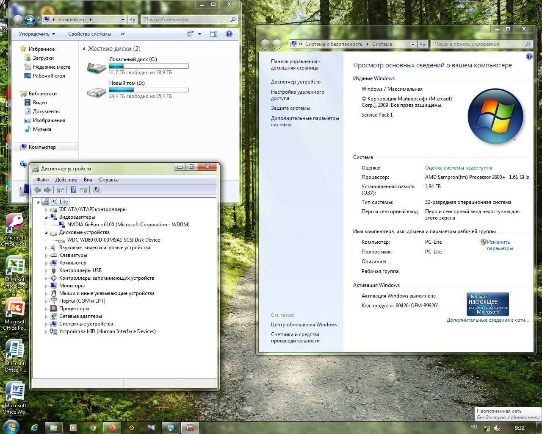This screenshot has height=434, width=542.
Task: Collapse the PC-Lite root node
Action: (39, 202)
